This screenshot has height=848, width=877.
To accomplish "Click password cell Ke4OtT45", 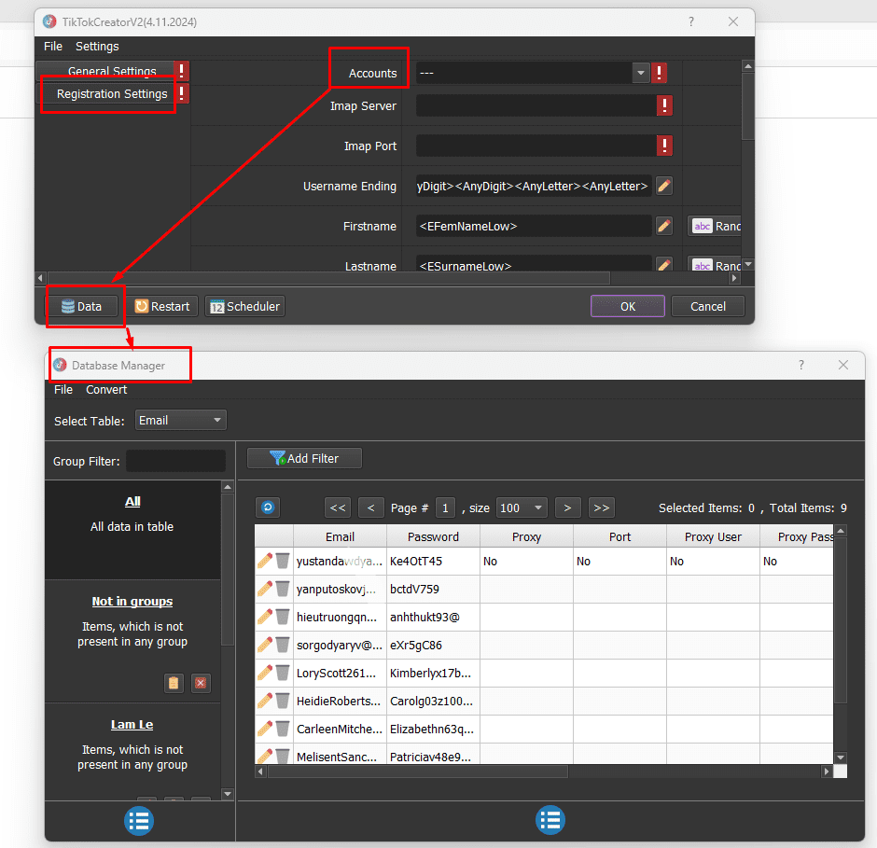I will coord(433,561).
